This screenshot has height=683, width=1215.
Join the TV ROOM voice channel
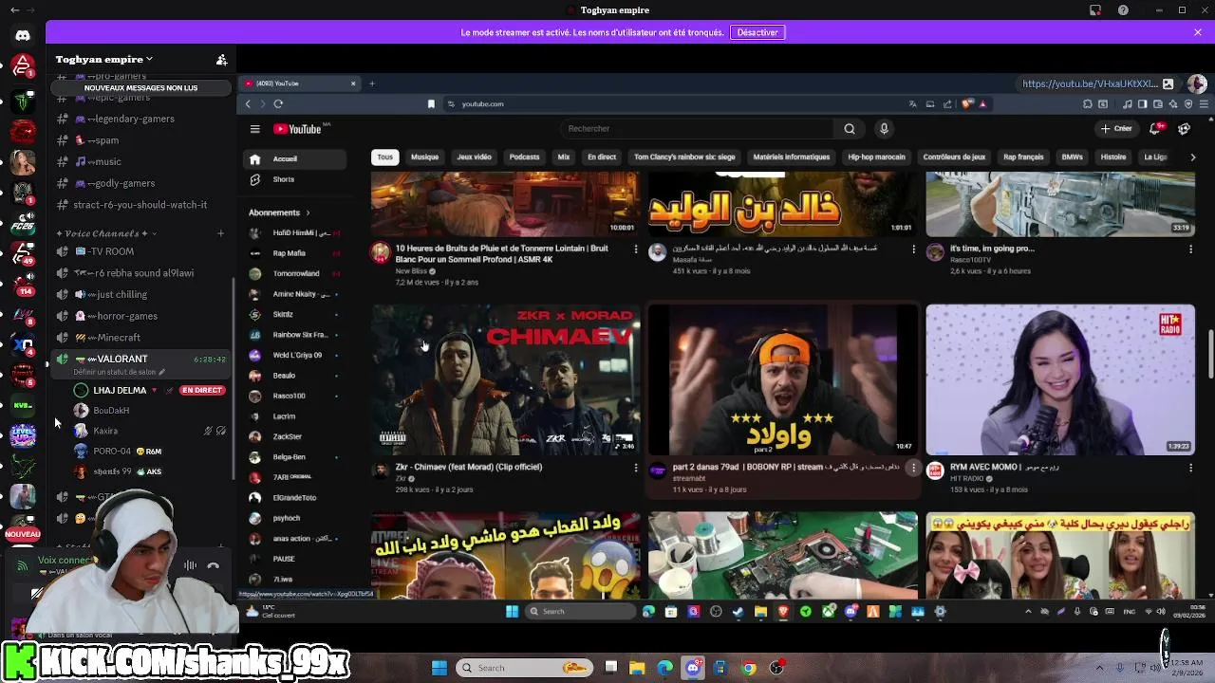(140, 251)
